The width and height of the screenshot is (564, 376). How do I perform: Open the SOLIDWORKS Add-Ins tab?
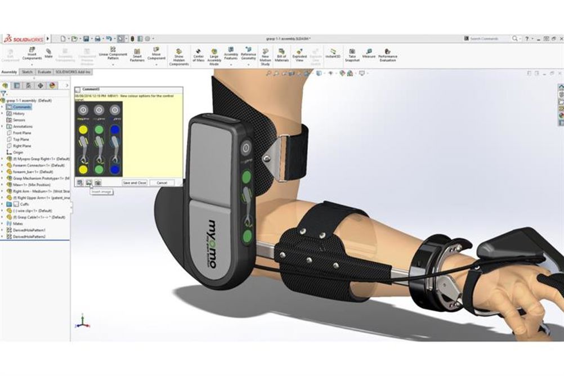(73, 72)
